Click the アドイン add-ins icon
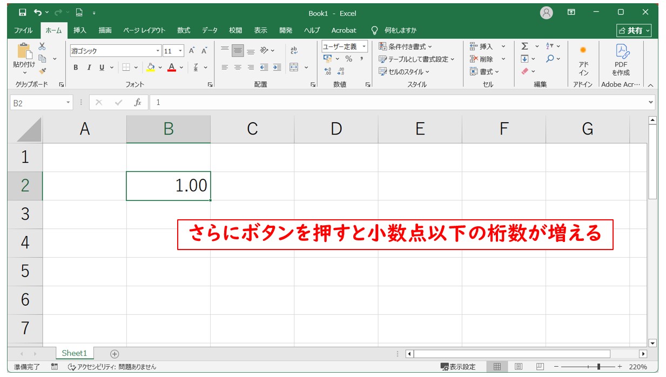 click(x=583, y=60)
